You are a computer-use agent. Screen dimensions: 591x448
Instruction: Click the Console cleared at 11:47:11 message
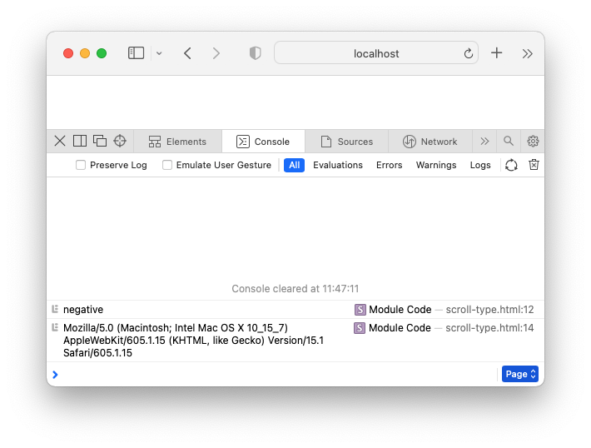pos(295,288)
